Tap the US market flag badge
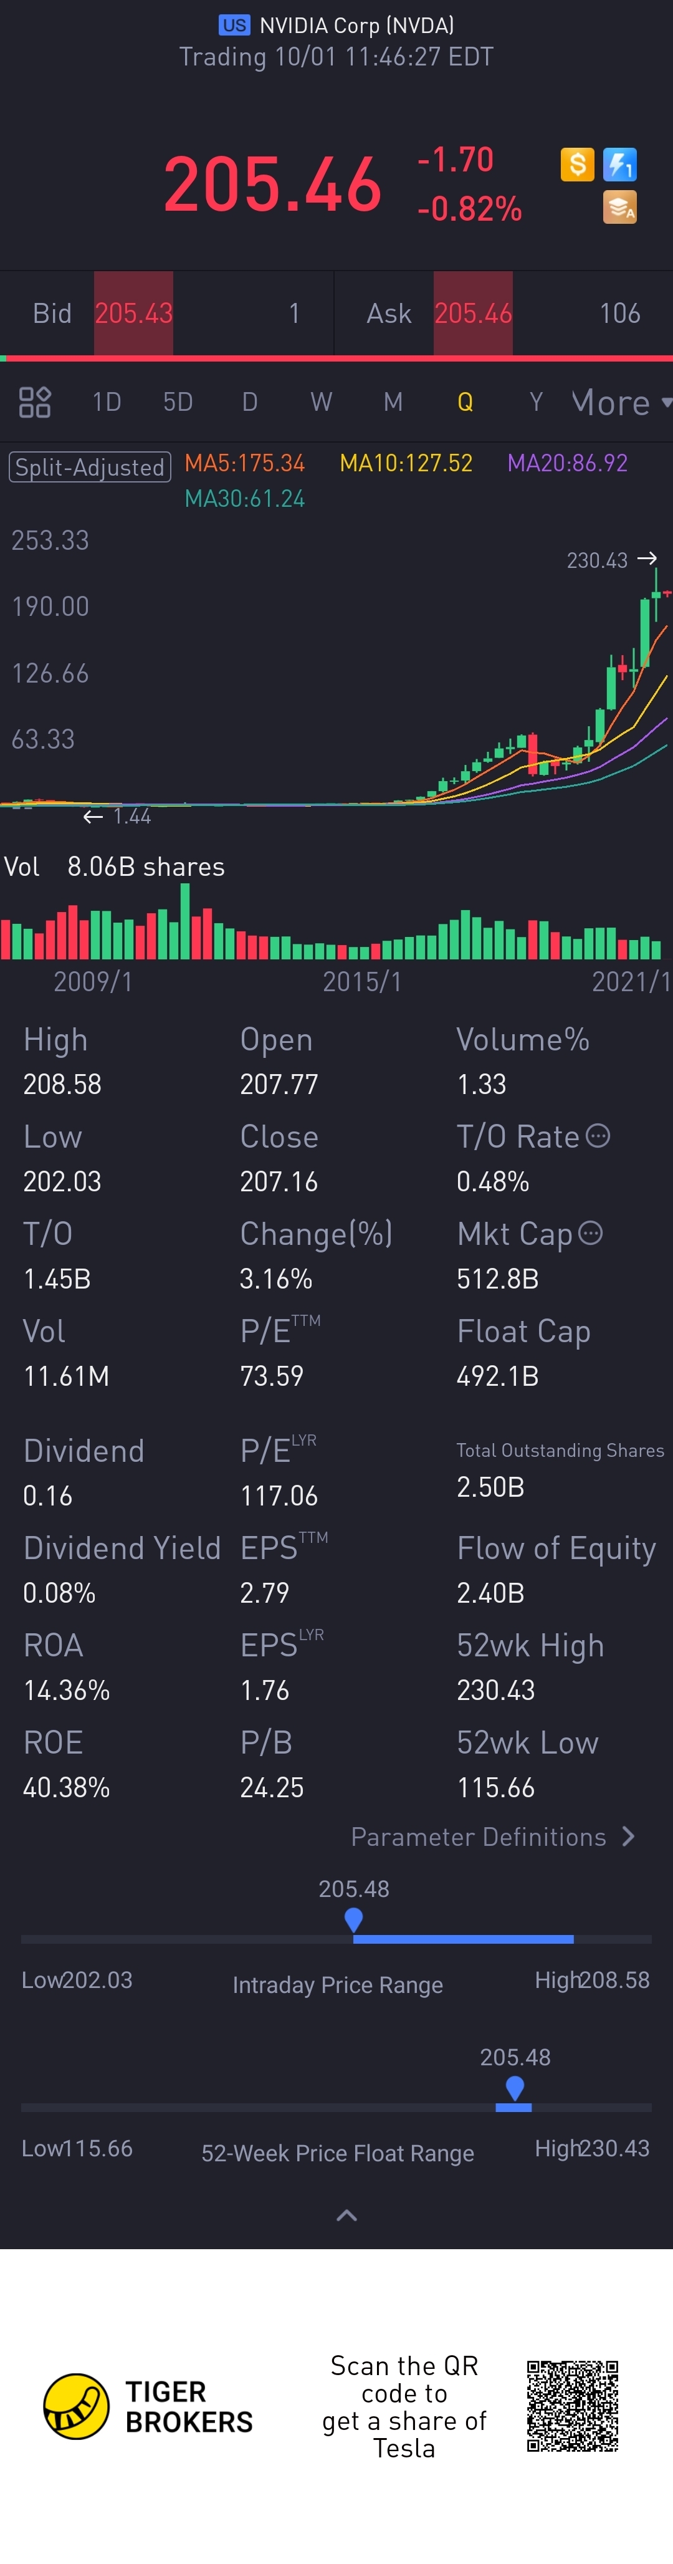Image resolution: width=673 pixels, height=2564 pixels. click(235, 25)
